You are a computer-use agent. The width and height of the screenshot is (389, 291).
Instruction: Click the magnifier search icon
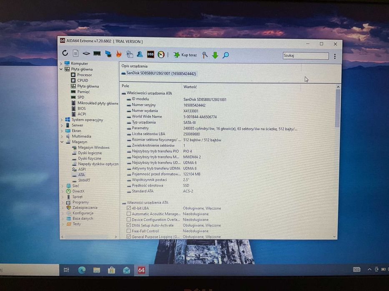coord(226,55)
